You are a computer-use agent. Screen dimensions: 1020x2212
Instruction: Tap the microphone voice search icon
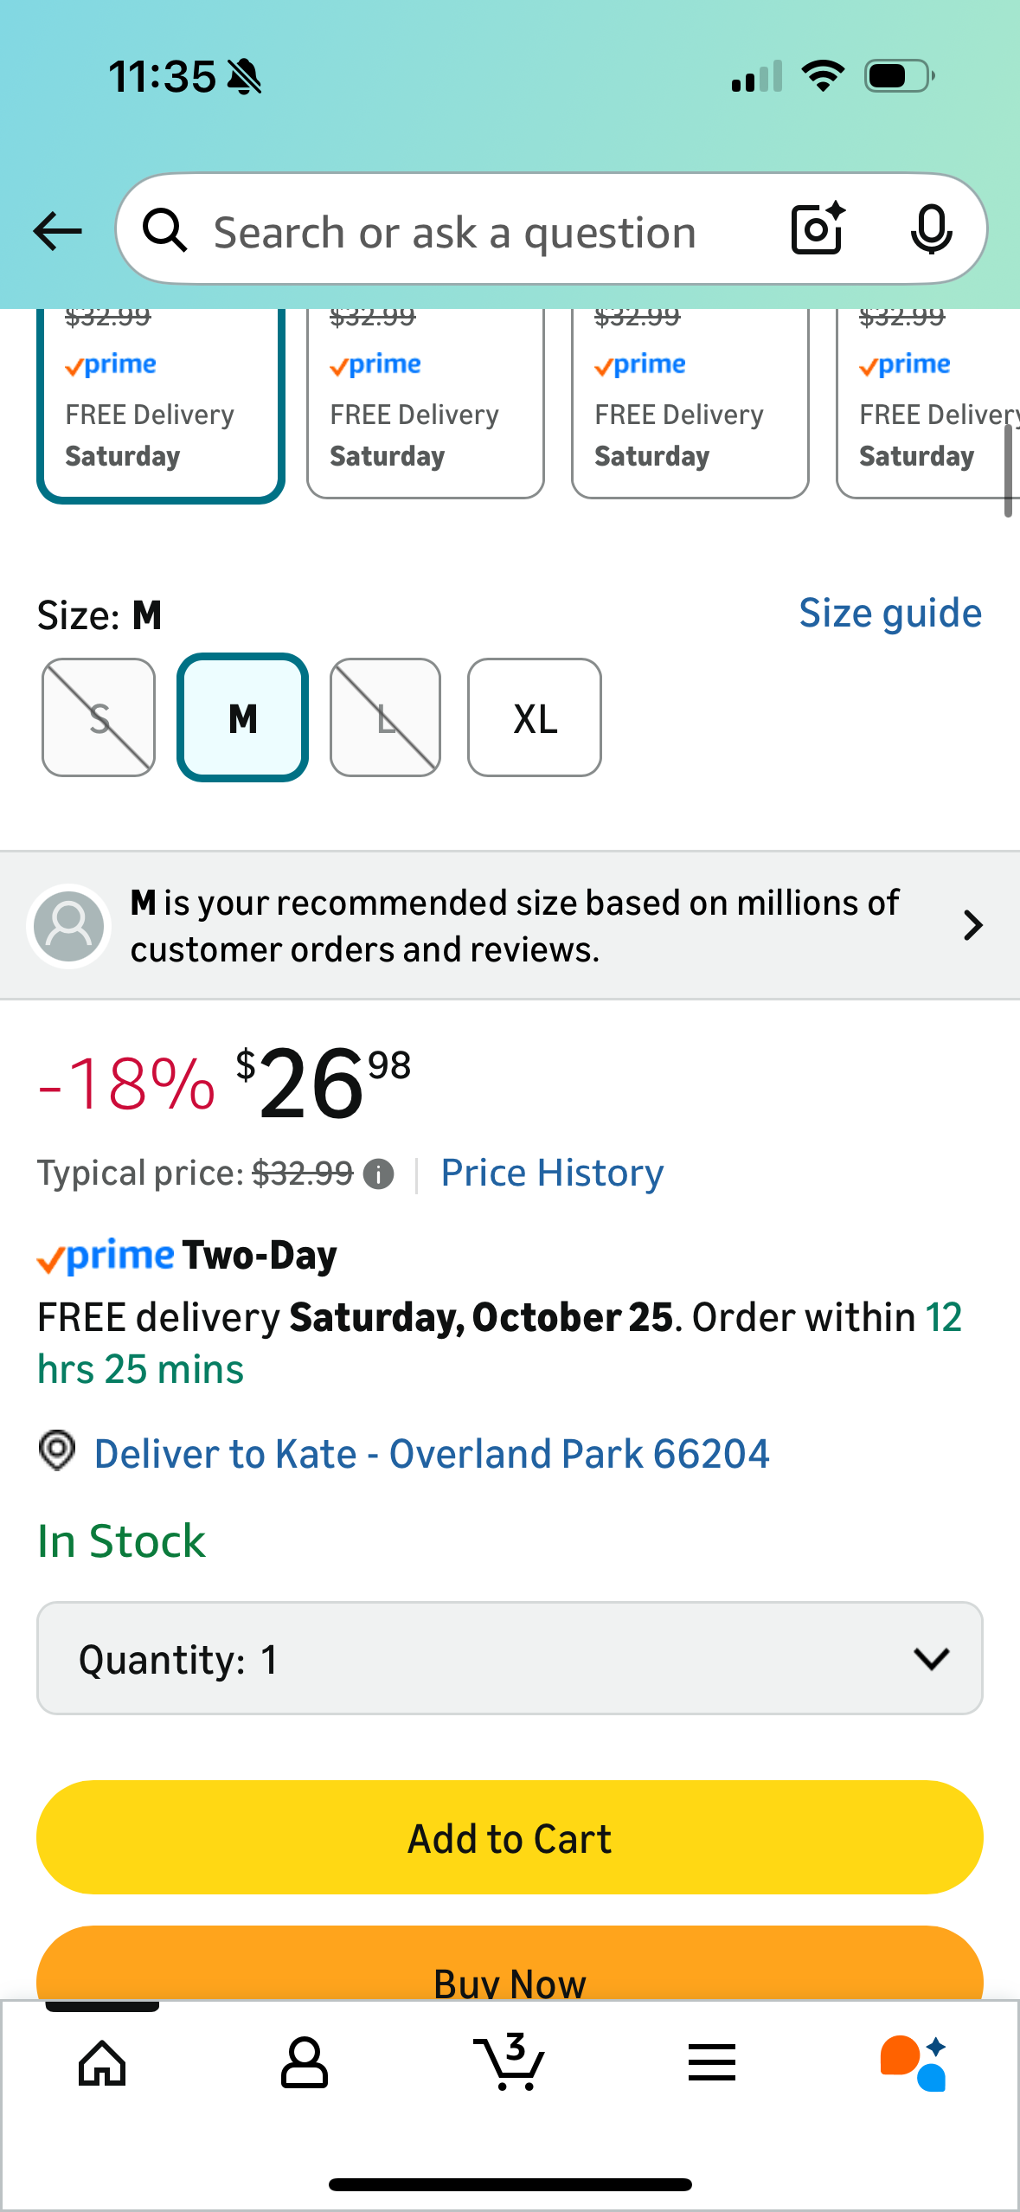[931, 229]
